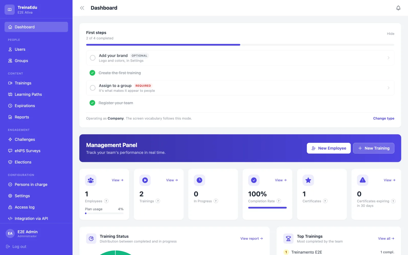This screenshot has width=408, height=255.
Task: Toggle the Assign to a group step circle
Action: tap(93, 88)
